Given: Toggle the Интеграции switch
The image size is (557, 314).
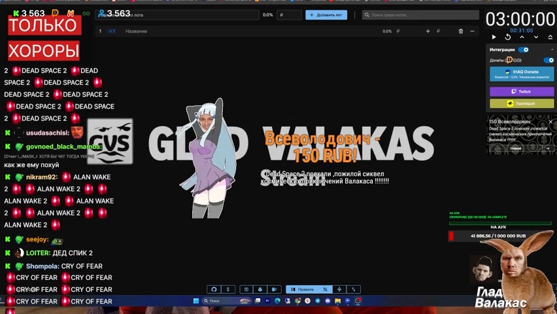Looking at the screenshot, I should coord(523,50).
